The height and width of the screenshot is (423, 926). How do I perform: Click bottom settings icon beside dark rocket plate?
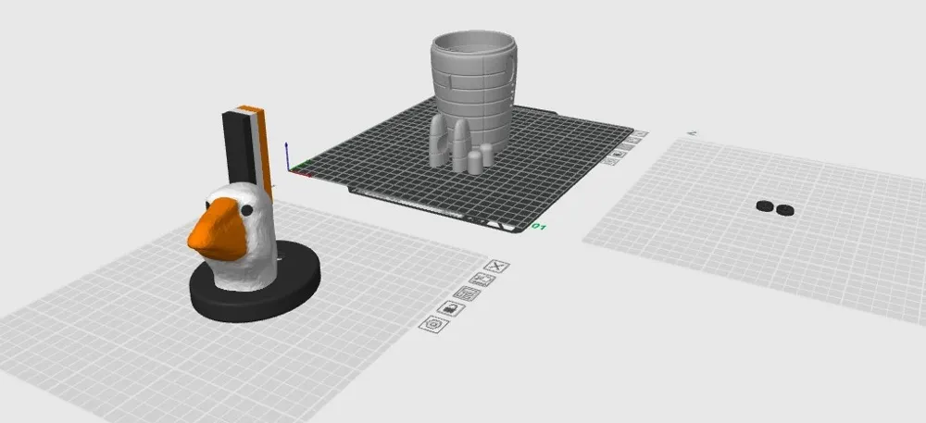[x=609, y=160]
